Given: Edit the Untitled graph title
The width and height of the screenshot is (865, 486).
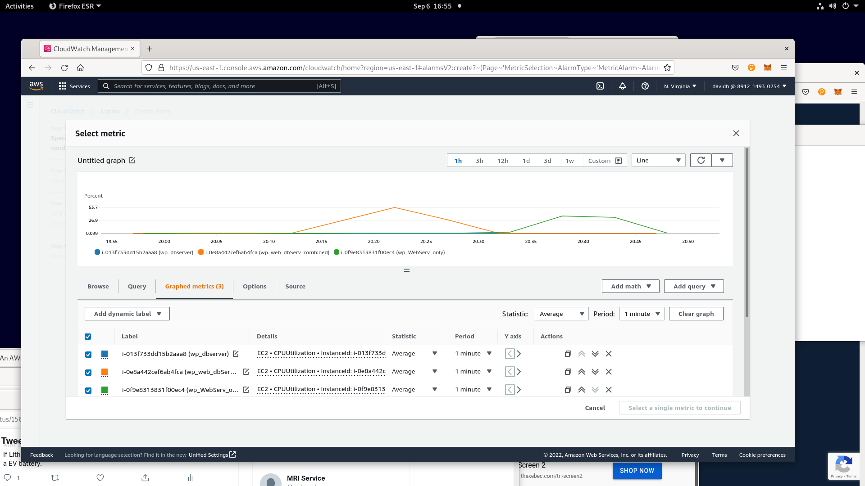Looking at the screenshot, I should 132,160.
